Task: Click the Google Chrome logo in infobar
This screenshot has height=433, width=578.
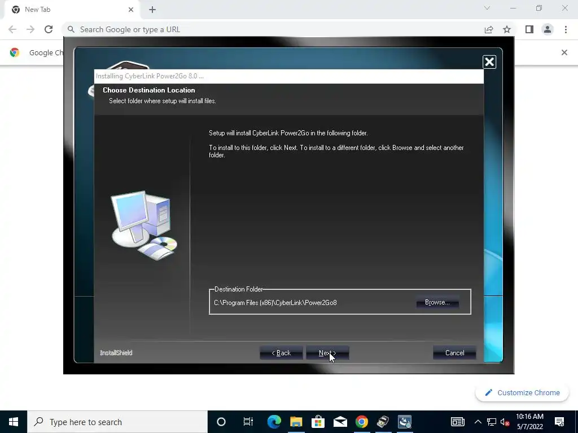Action: coord(15,52)
